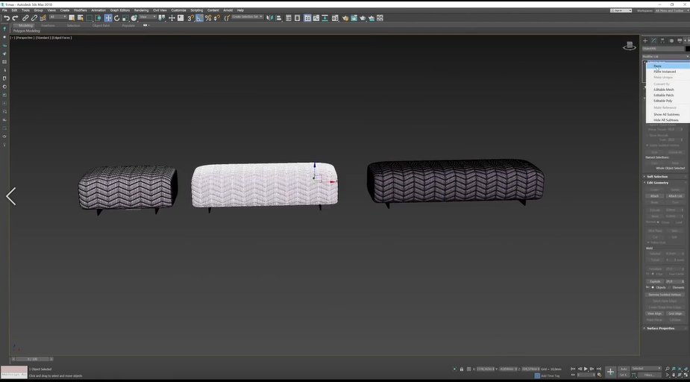Toggle the Selection Lock padlock icon
Image resolution: width=690 pixels, height=382 pixels.
pyautogui.click(x=462, y=369)
